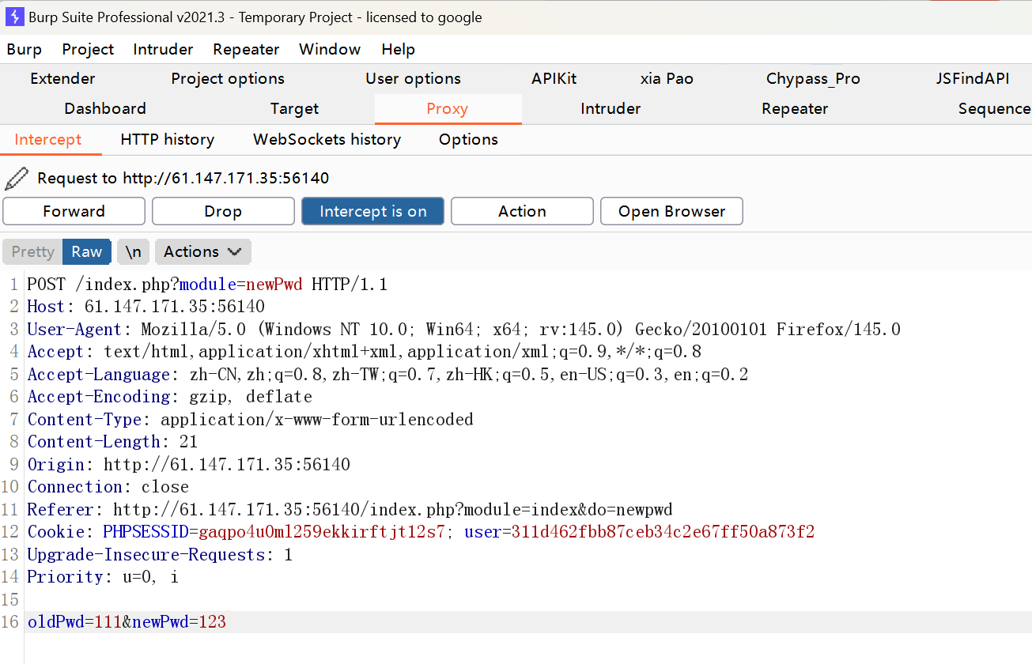The image size is (1032, 664).
Task: Switch message view to Raw
Action: 87,251
